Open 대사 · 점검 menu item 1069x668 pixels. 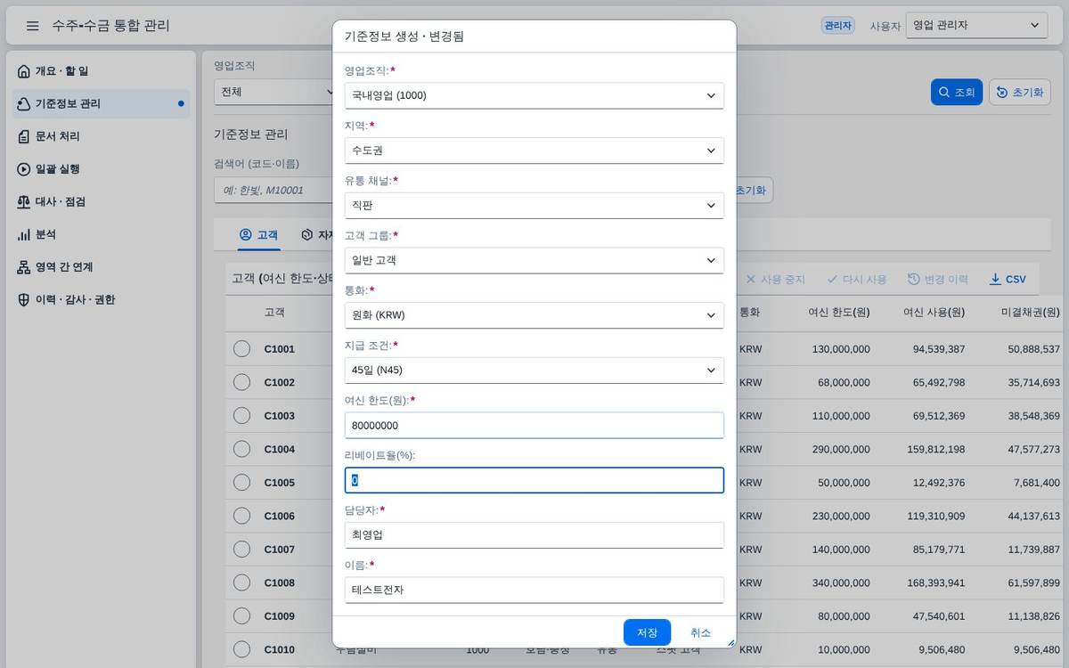tap(102, 202)
